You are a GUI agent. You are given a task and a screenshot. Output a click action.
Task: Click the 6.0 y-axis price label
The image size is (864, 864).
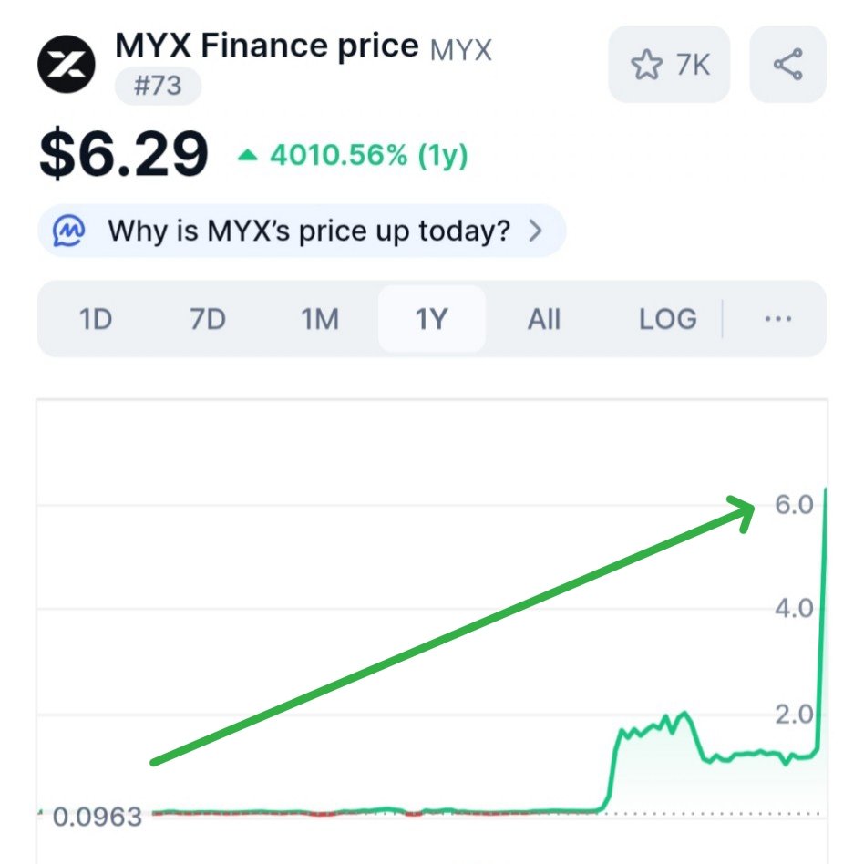(793, 505)
